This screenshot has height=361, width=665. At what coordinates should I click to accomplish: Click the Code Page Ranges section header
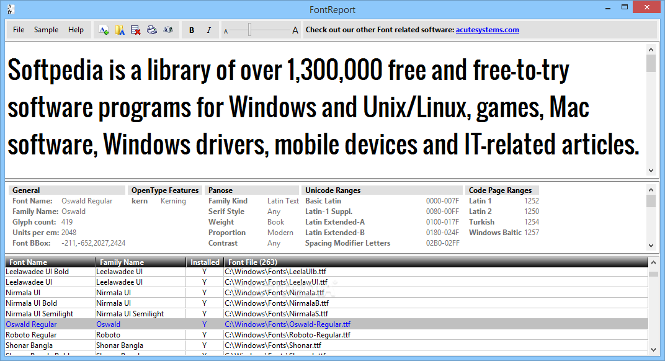point(502,190)
